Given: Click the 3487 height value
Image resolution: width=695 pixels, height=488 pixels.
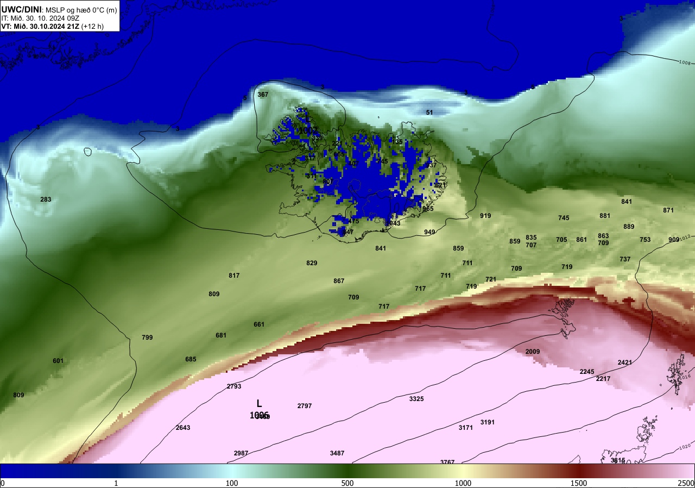Looking at the screenshot, I should point(337,453).
